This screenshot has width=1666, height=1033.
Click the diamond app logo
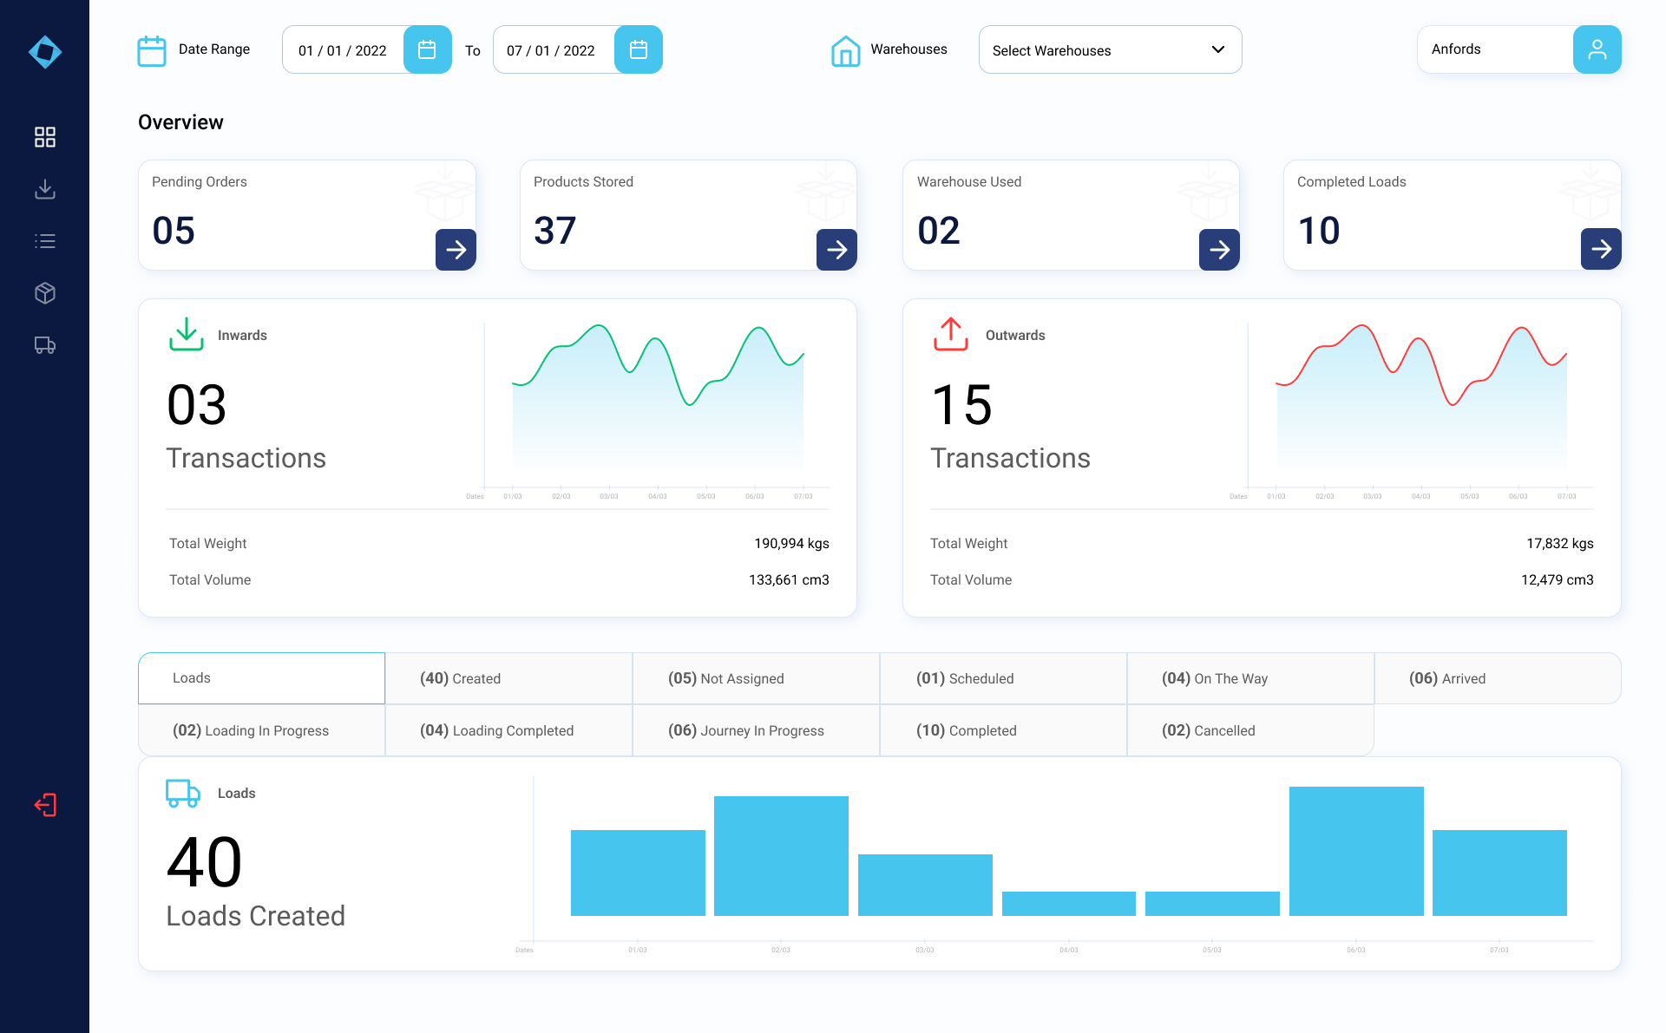point(45,52)
